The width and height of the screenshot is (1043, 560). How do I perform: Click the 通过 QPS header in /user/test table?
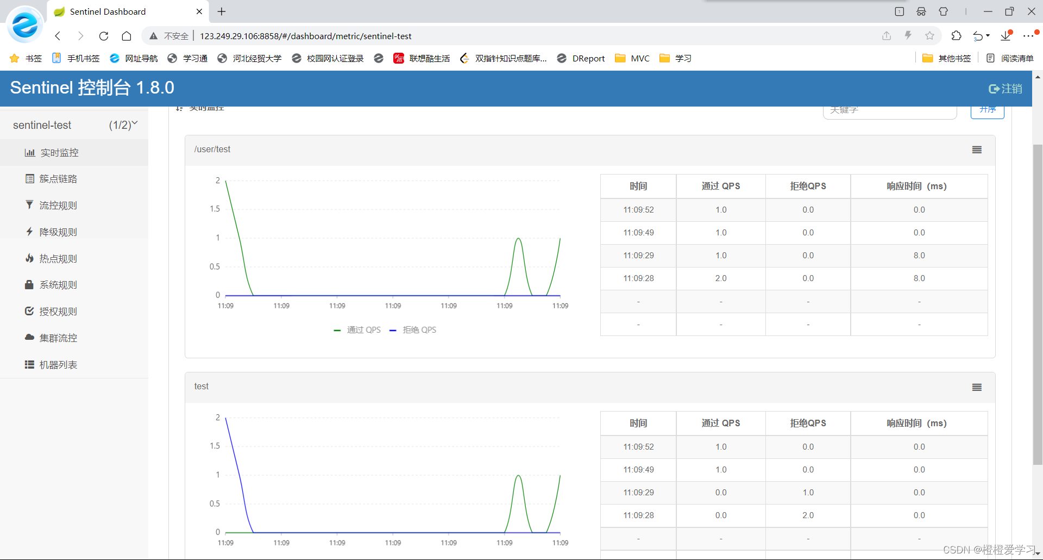click(721, 186)
